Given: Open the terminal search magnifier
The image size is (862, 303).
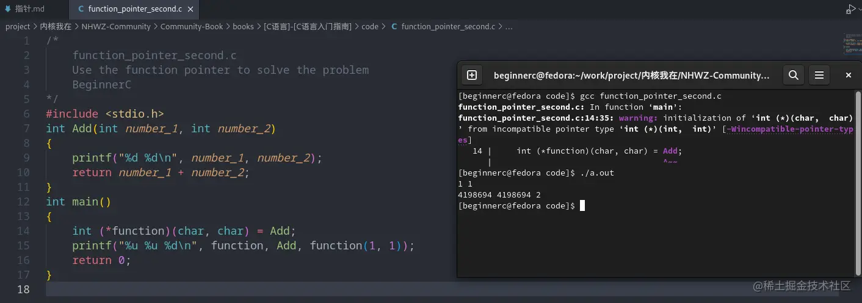Looking at the screenshot, I should tap(793, 75).
